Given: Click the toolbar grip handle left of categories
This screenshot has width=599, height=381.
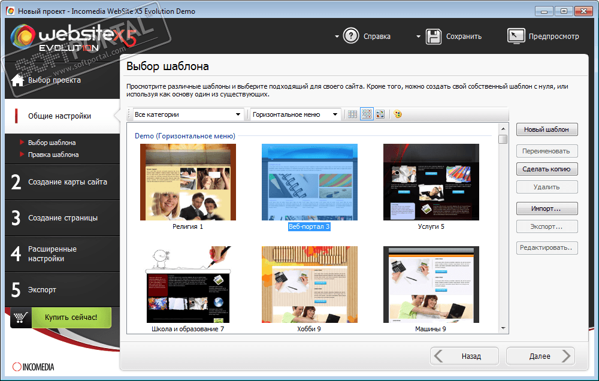Looking at the screenshot, I should click(129, 114).
